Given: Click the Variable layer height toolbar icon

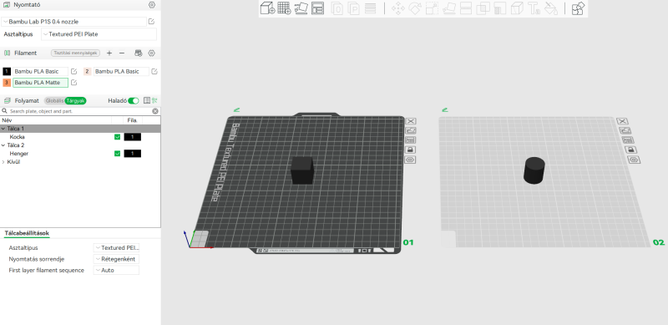Looking at the screenshot, I should (x=370, y=8).
